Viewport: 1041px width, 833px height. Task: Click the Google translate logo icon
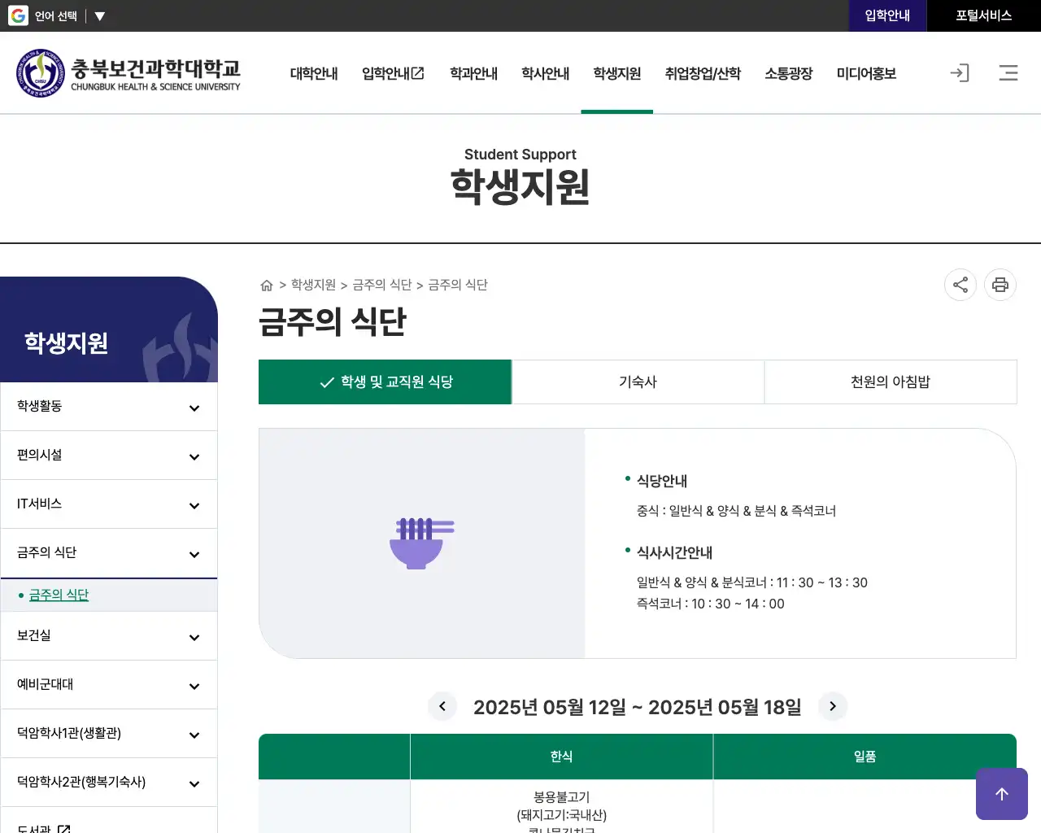click(18, 15)
